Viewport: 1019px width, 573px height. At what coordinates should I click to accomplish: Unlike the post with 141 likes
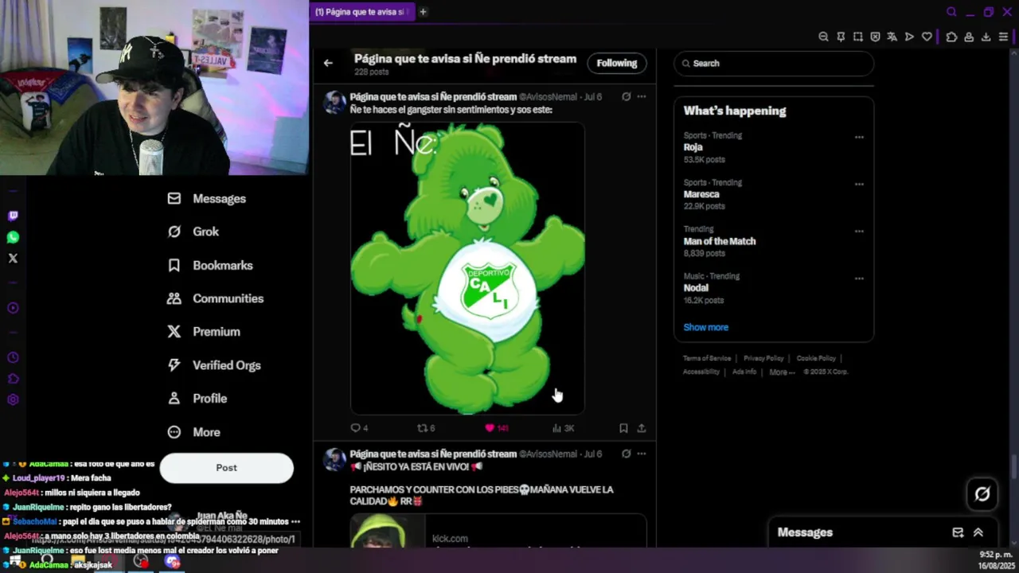tap(496, 428)
